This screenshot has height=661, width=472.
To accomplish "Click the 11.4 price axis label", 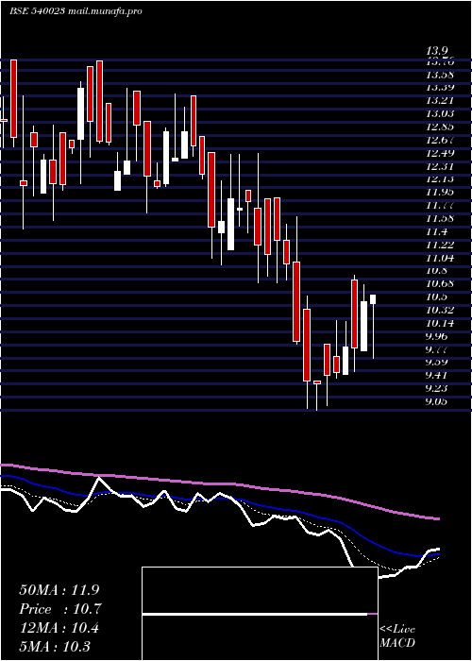I will coord(436,231).
